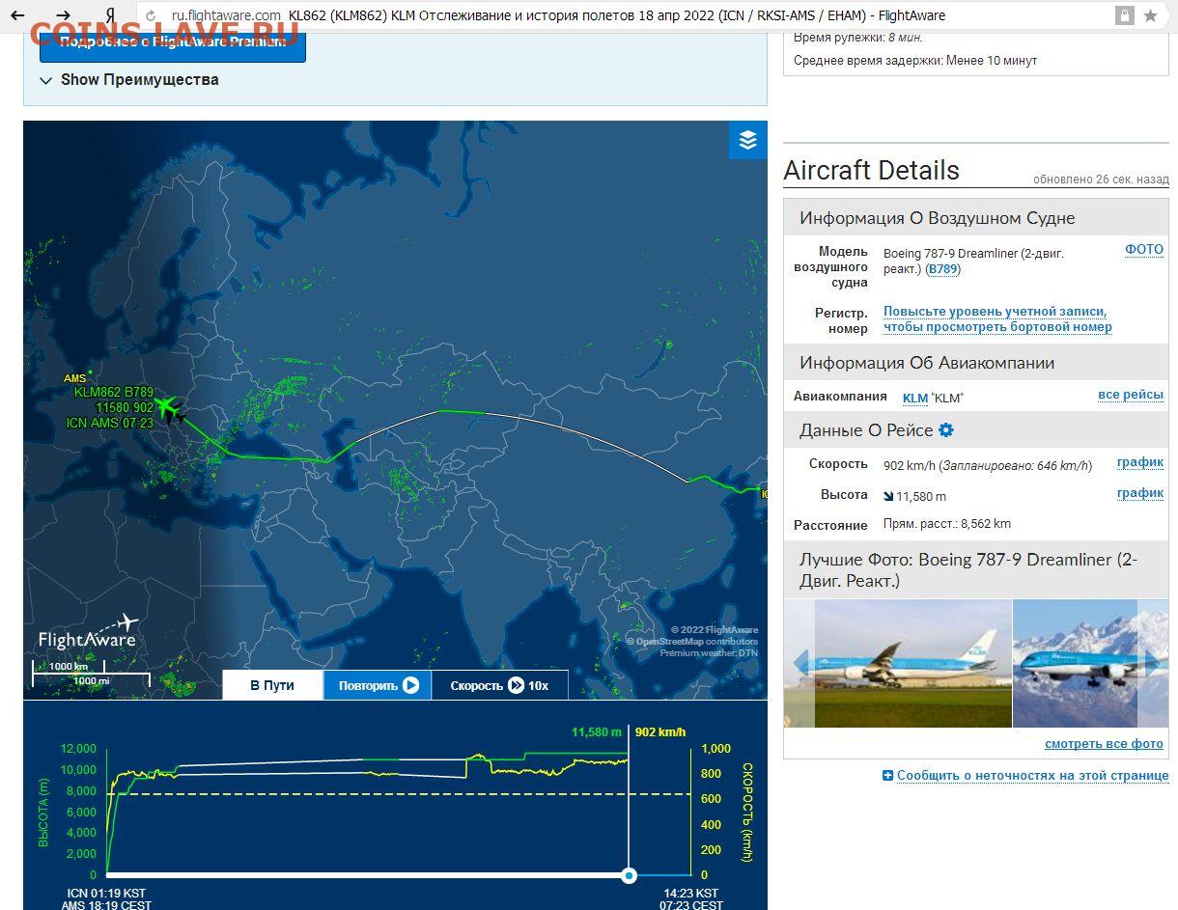Open the Yandex home button

click(x=110, y=15)
